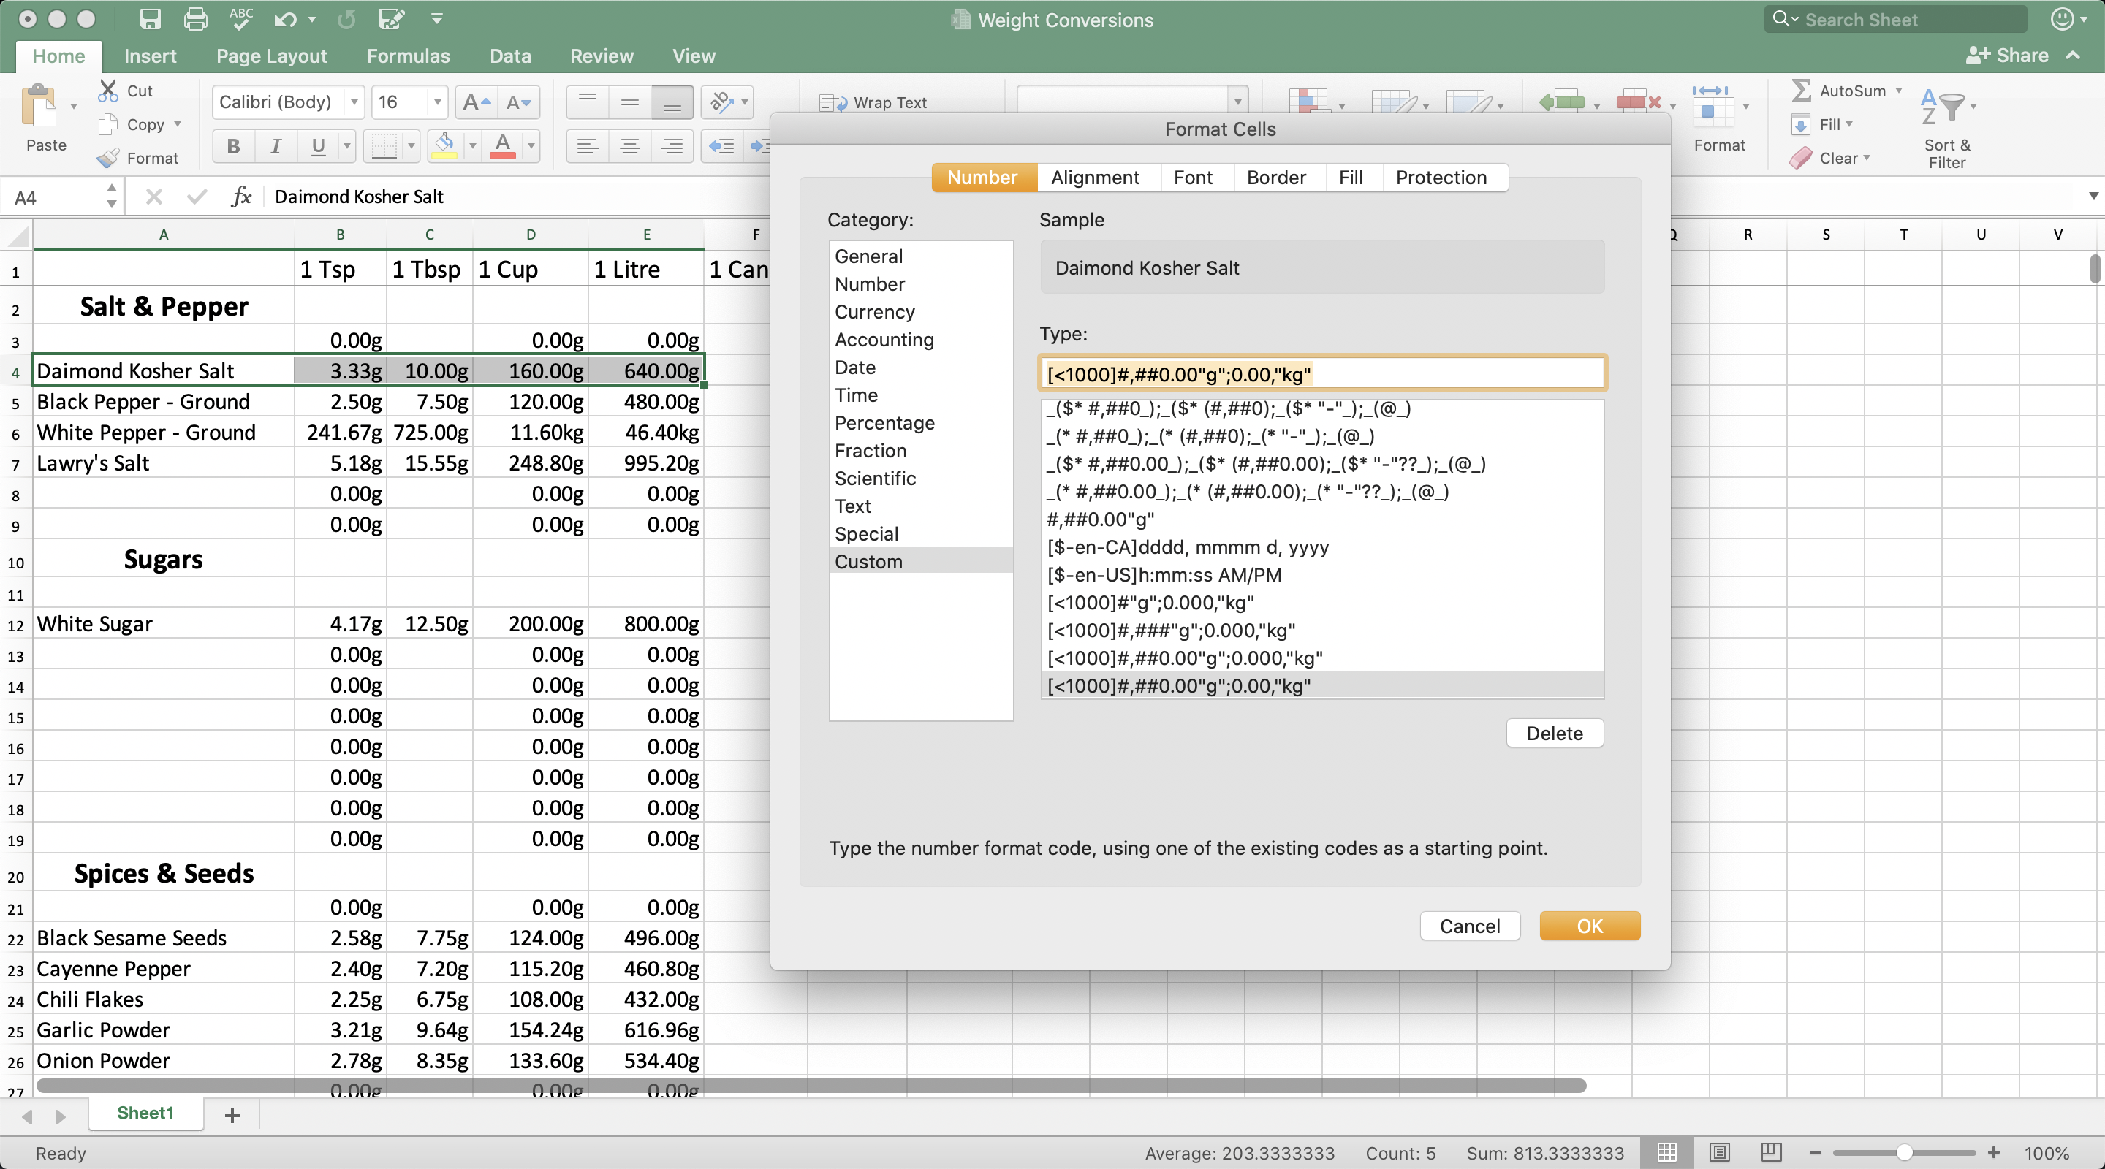2105x1169 pixels.
Task: Click the Sort & Filter icon
Action: coord(1945,108)
